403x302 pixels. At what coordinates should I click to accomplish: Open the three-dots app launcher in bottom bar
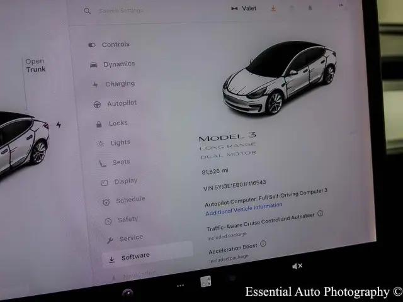pyautogui.click(x=181, y=286)
